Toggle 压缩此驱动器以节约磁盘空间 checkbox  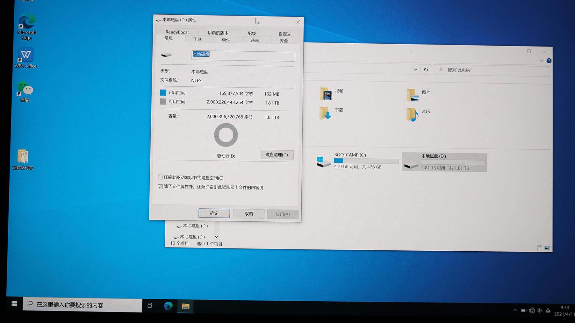pos(161,177)
